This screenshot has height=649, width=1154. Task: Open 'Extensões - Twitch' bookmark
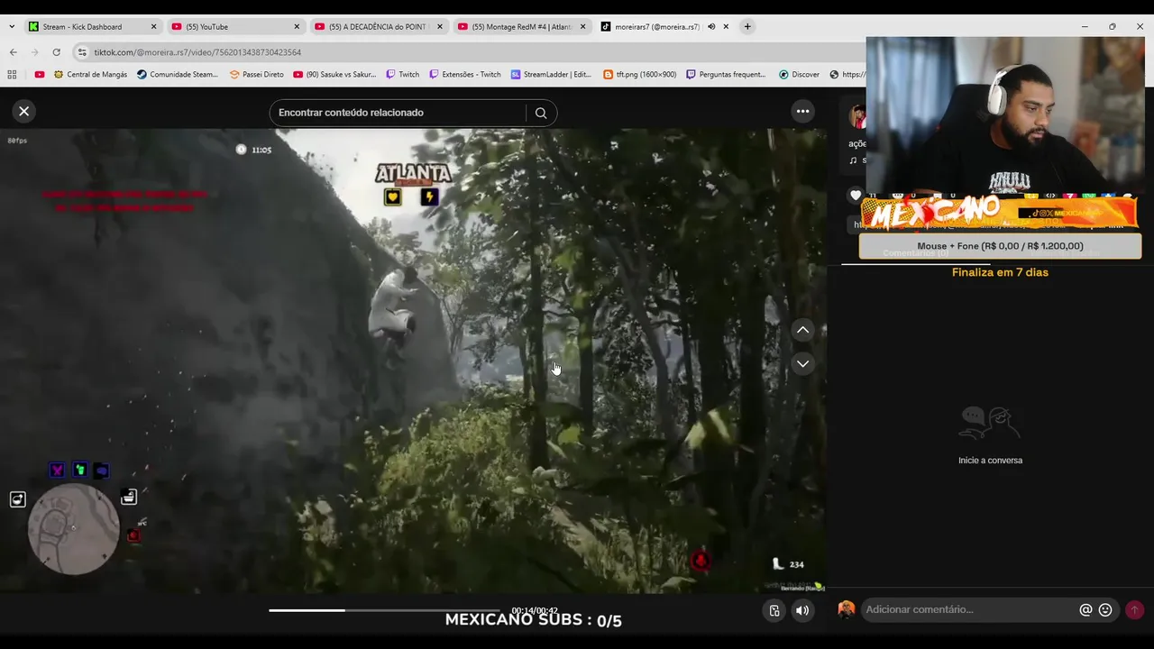pyautogui.click(x=464, y=75)
